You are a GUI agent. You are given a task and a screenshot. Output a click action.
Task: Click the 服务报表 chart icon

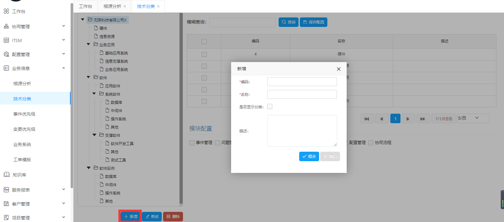pos(6,190)
